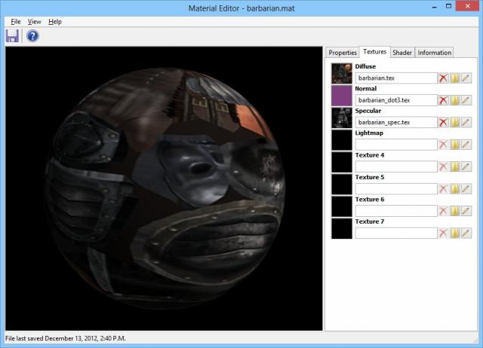This screenshot has height=348, width=483.
Task: Switch to the Properties tab
Action: pos(343,53)
